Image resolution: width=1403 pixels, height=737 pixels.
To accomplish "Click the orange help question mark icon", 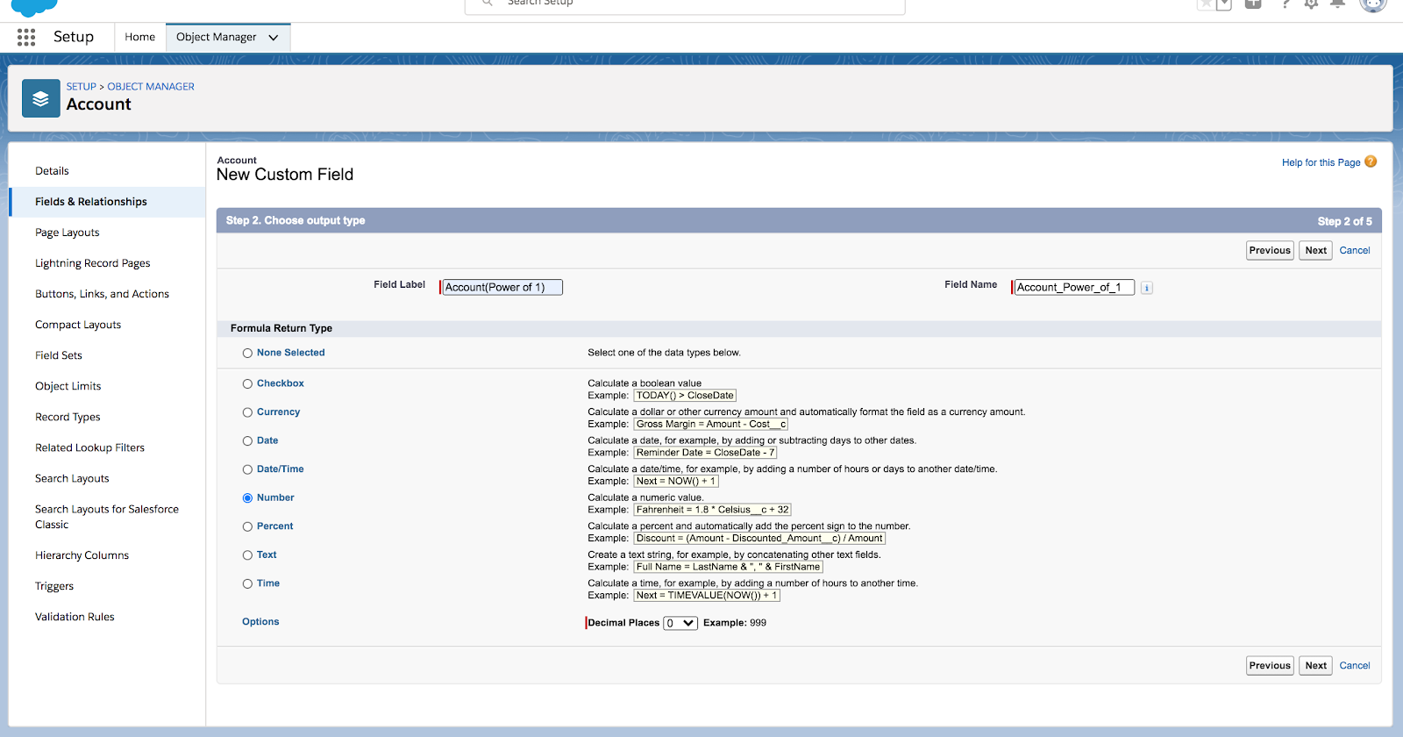I will point(1371,161).
